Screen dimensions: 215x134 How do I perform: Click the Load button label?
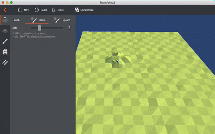[x=44, y=10]
